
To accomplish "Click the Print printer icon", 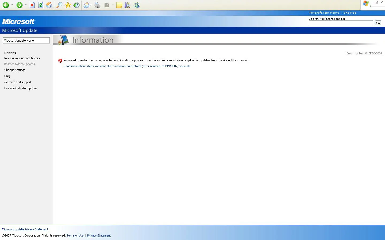I will 97,5.
